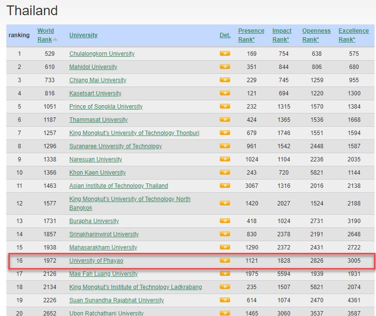
Task: Open details icon for University of Phayao
Action: [x=225, y=260]
